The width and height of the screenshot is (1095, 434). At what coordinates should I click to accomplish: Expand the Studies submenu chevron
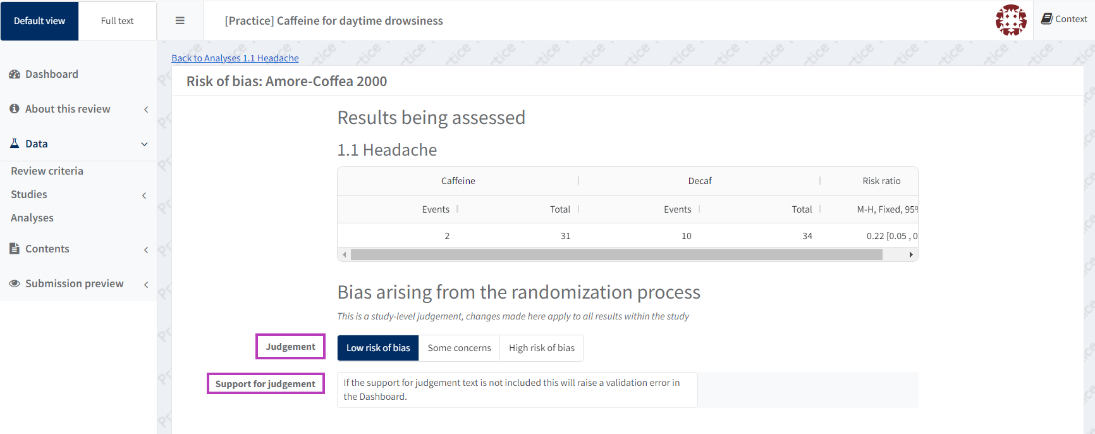tap(144, 195)
